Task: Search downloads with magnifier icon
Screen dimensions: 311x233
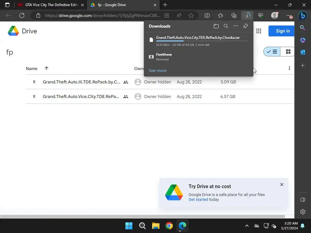Action: point(226,26)
